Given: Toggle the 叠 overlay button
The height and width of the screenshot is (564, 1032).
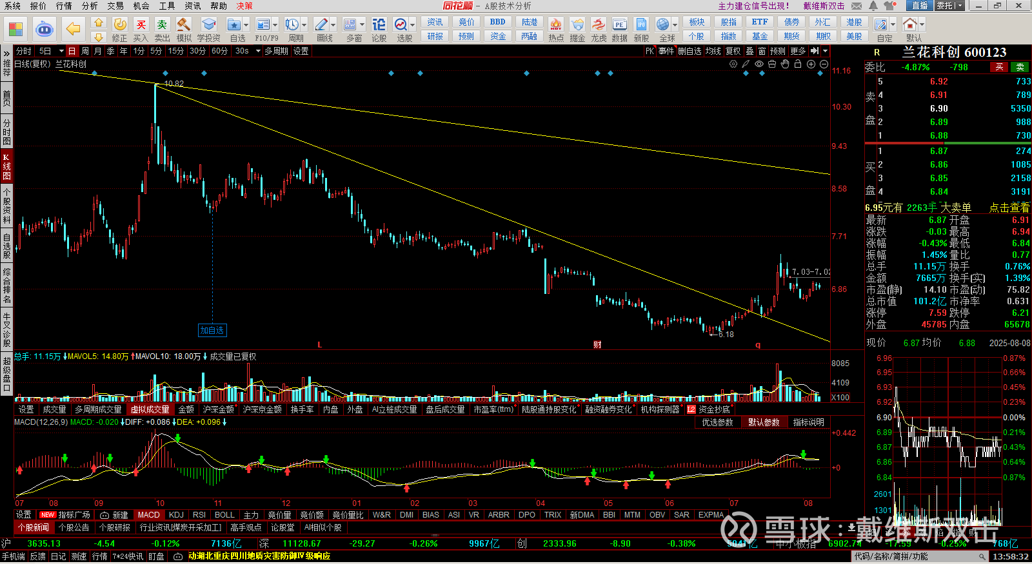Looking at the screenshot, I should point(749,51).
